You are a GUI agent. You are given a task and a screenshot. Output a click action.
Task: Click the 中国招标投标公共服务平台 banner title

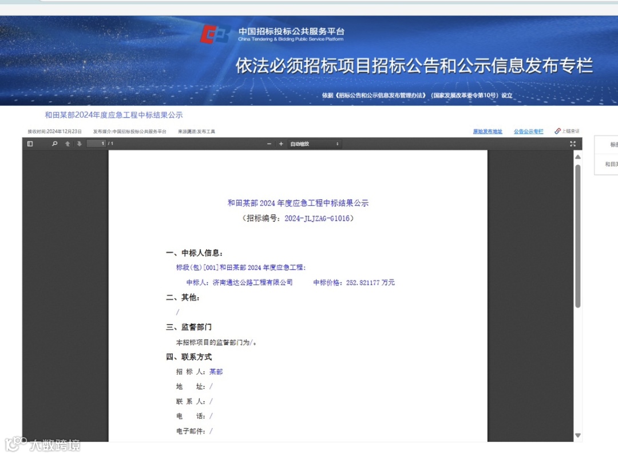pos(291,31)
